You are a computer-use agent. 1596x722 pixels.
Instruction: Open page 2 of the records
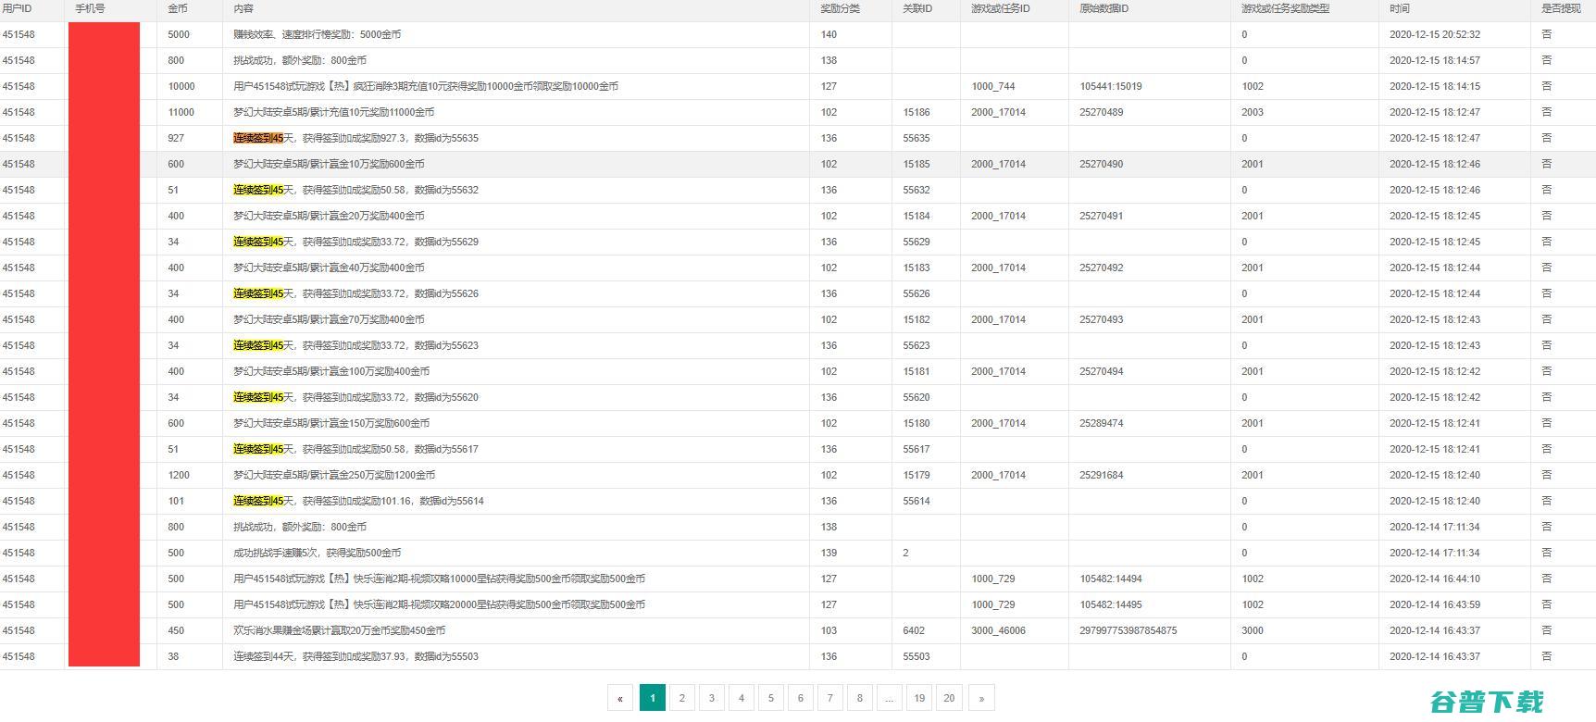[682, 698]
